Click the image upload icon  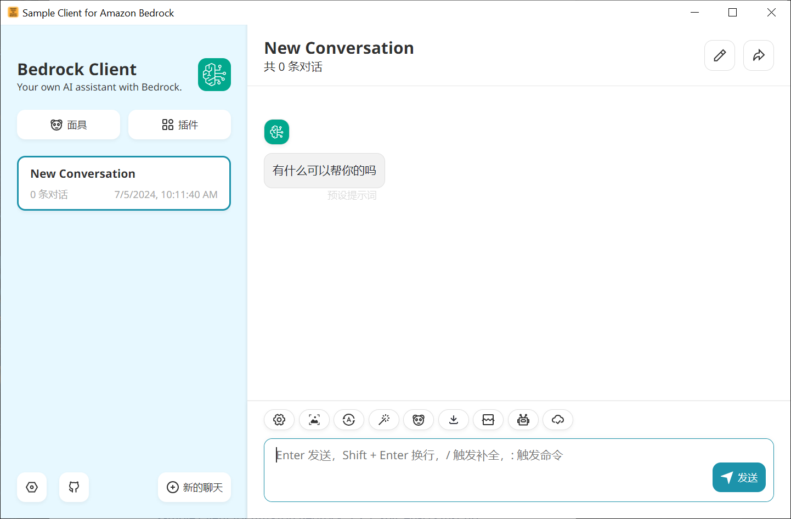[314, 420]
